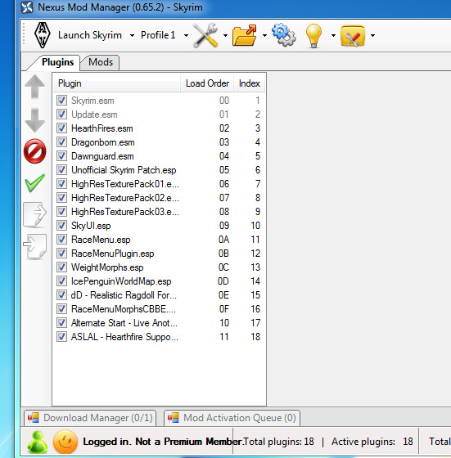Select the Plugins tab
Screen dimensions: 451x458
click(57, 62)
